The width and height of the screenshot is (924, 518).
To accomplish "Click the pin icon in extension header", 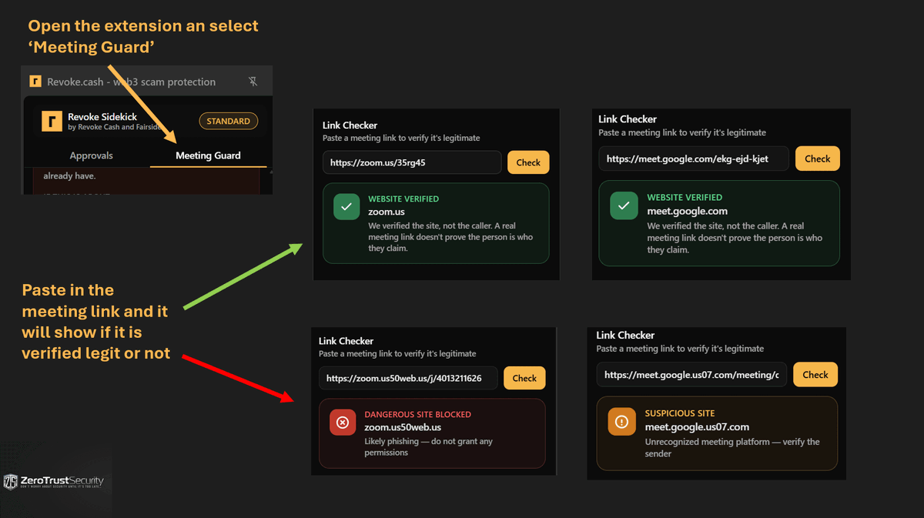I will click(x=253, y=82).
